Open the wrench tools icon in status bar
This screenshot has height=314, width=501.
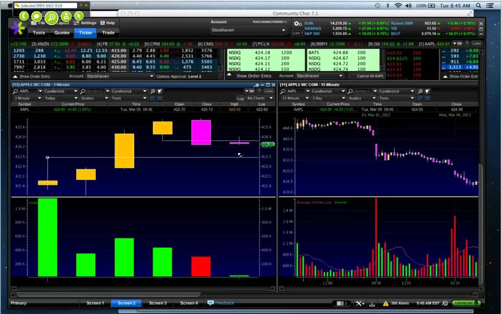(360, 304)
